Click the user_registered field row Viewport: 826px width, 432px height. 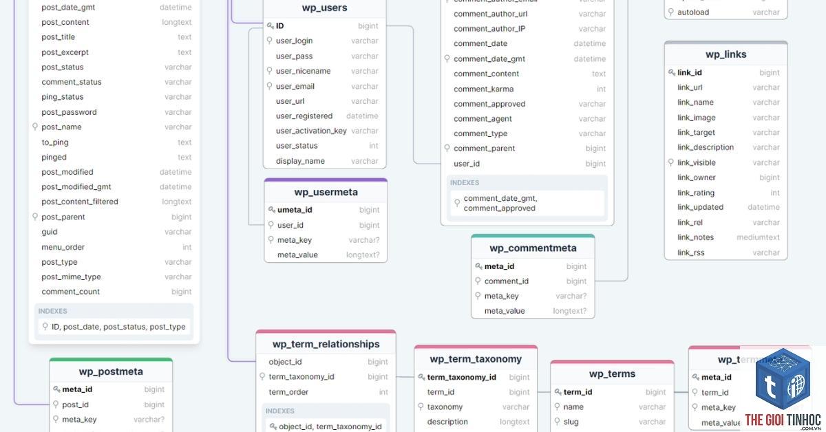click(x=325, y=116)
